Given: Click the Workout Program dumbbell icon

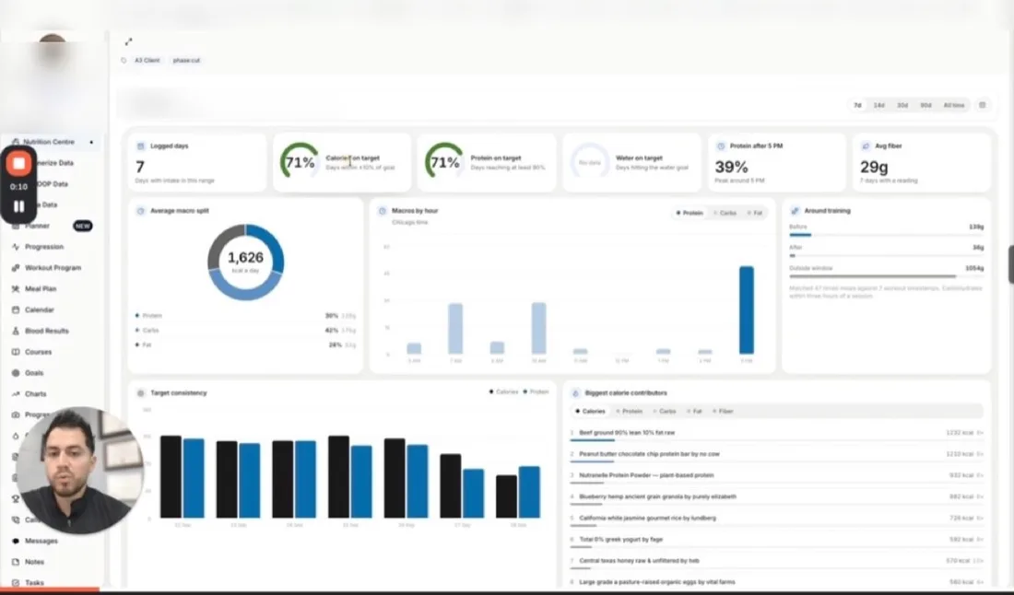Looking at the screenshot, I should [x=16, y=267].
